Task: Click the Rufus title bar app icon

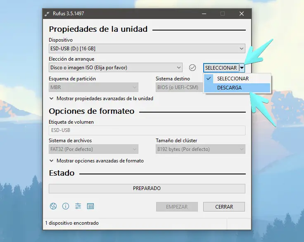Action: tap(47, 14)
